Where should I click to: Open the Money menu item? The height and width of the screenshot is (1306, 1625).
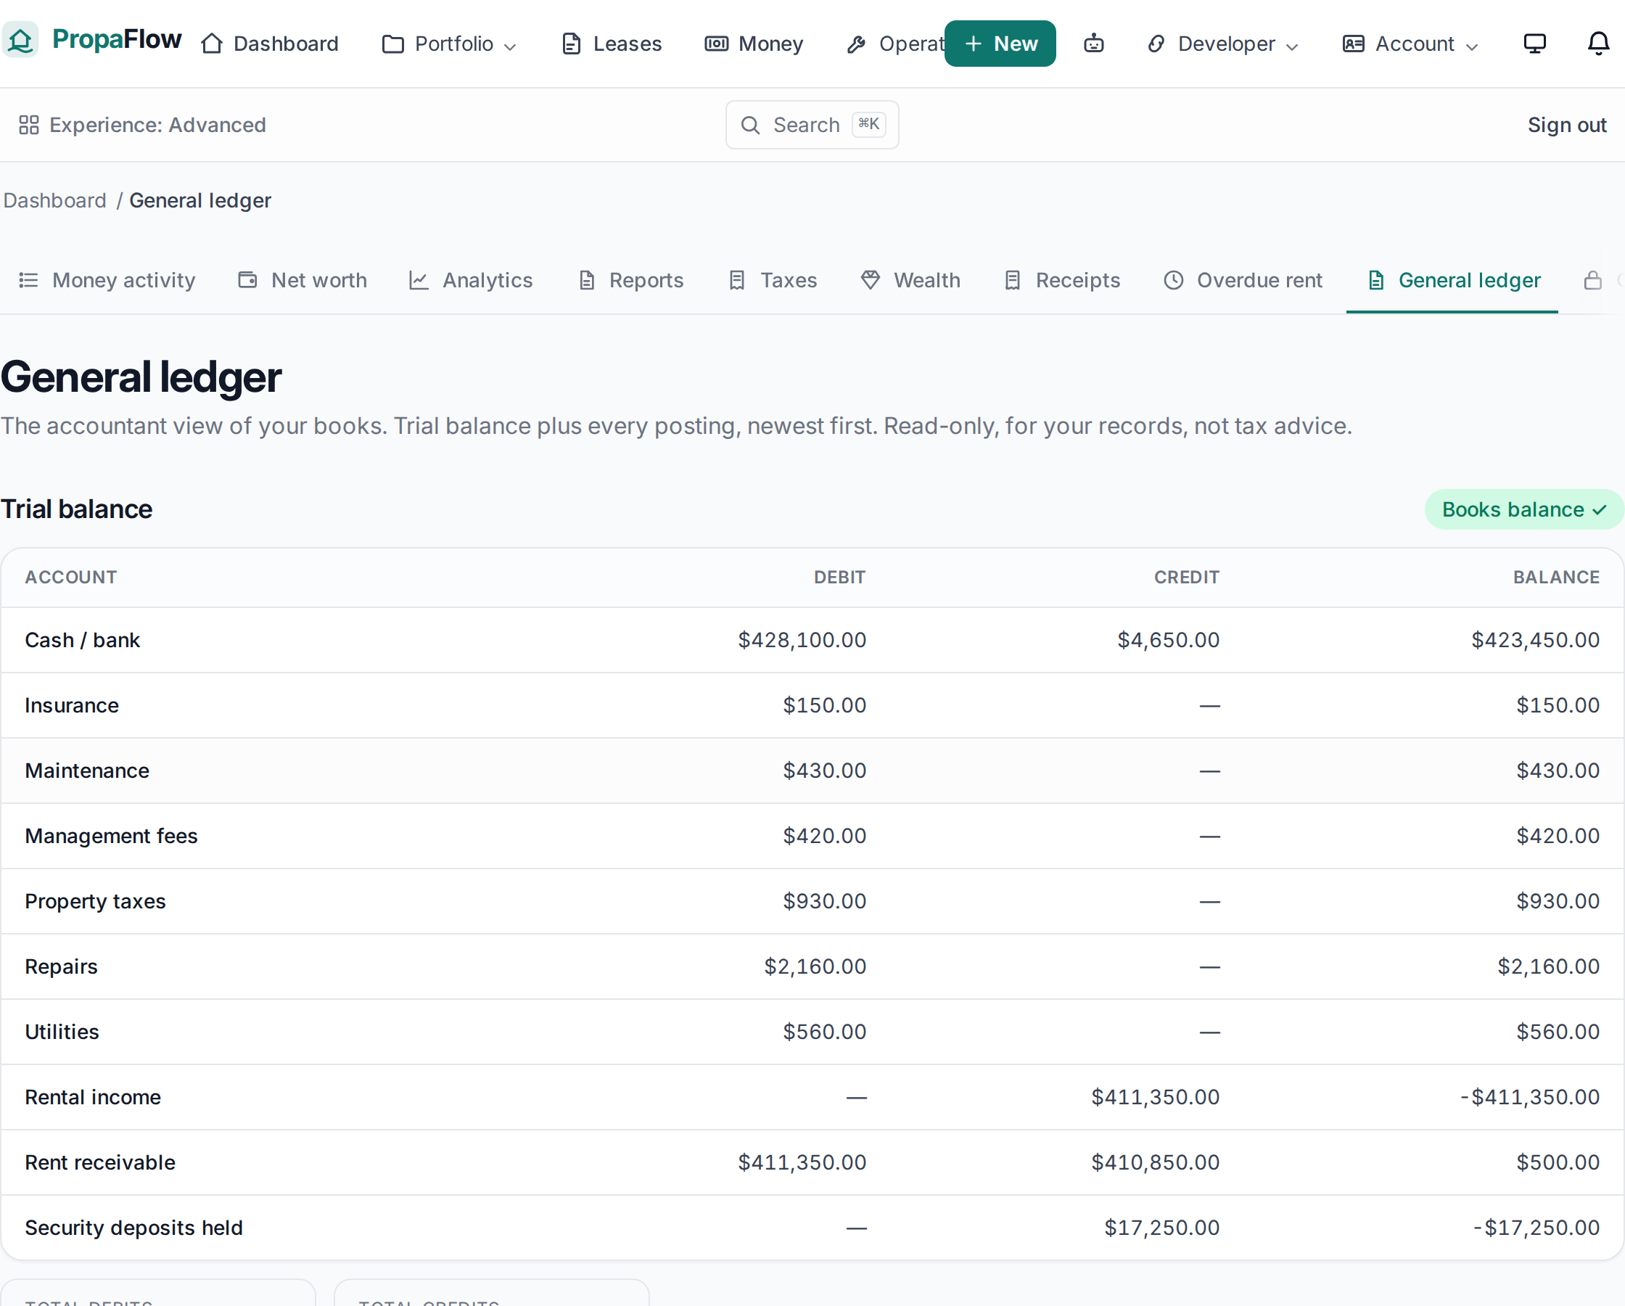click(754, 44)
